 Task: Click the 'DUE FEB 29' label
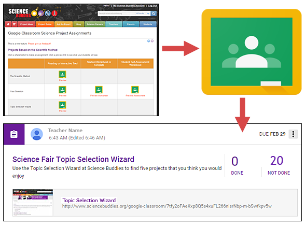[x=272, y=134]
